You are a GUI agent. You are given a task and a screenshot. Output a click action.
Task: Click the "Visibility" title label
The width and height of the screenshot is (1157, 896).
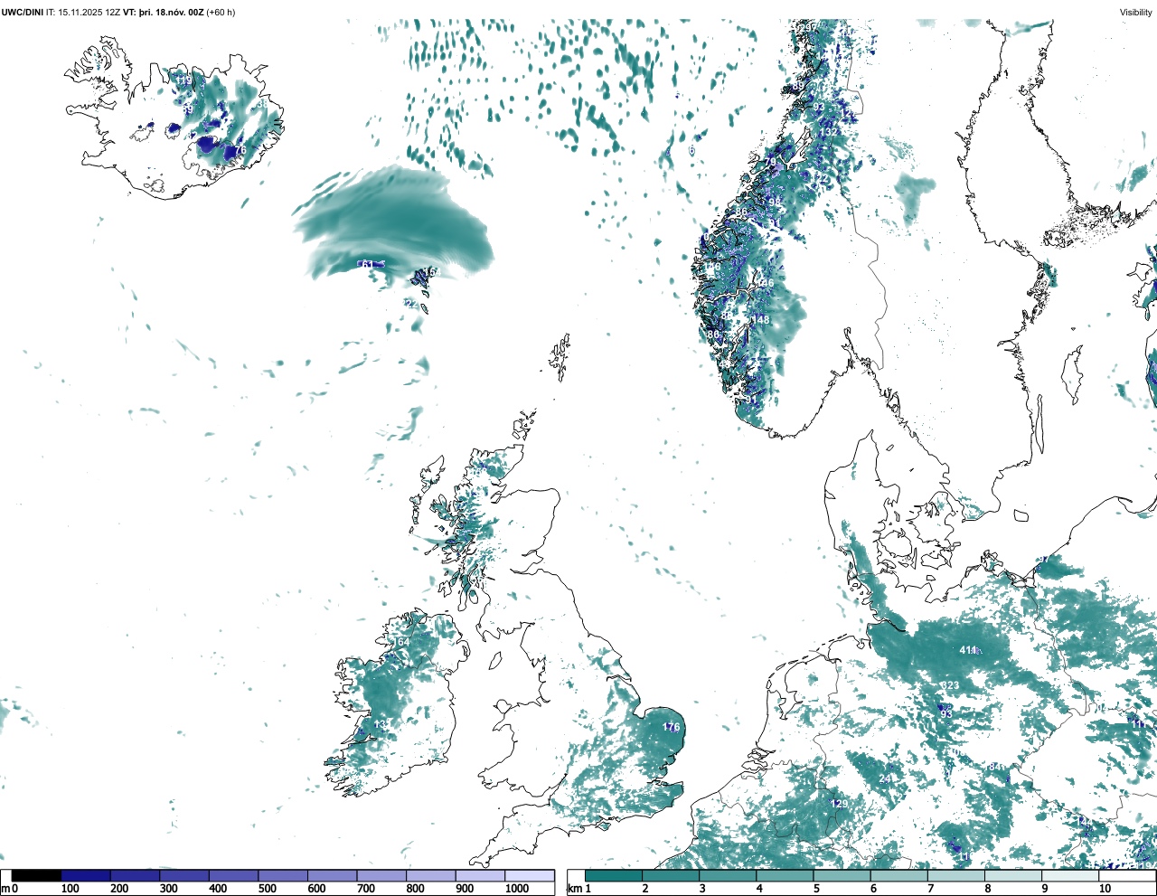[1136, 13]
